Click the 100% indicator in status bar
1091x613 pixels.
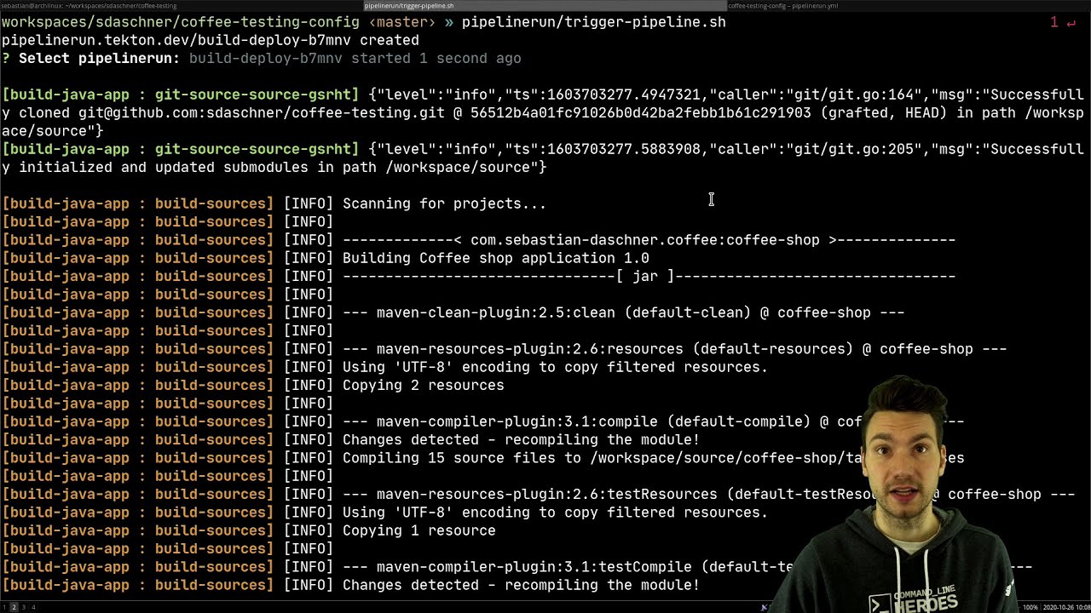1030,607
